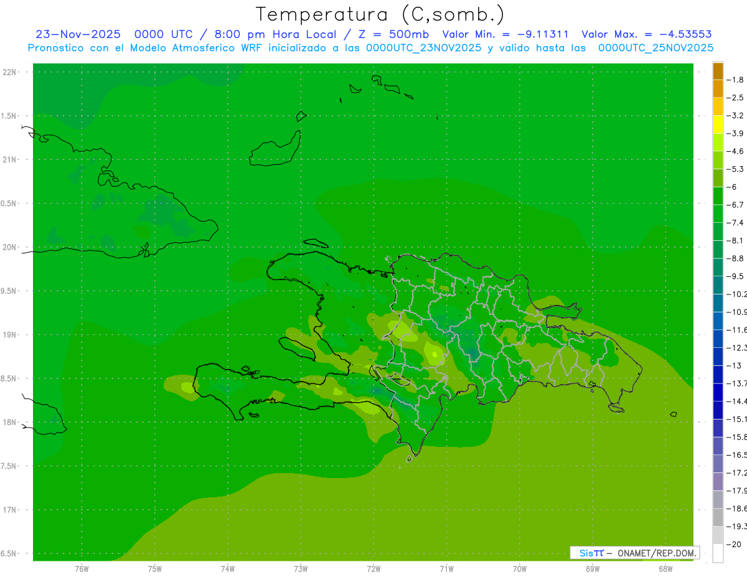Click the 69W longitude label
Viewport: 747px width, 577px height.
pos(592,568)
